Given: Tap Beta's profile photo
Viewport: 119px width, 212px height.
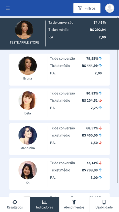Looking at the screenshot, I should tap(28, 101).
